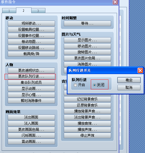The height and width of the screenshot is (153, 145).
Task: Open 播放音效 command
Action: (x=87, y=124)
